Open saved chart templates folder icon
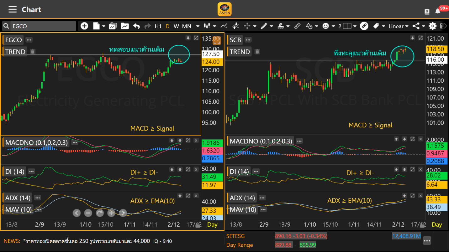Viewport: 449px width, 252px height. click(x=113, y=26)
